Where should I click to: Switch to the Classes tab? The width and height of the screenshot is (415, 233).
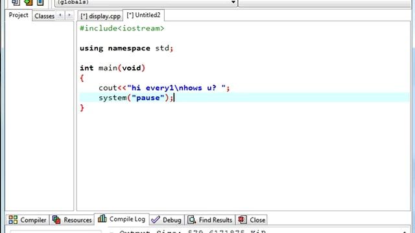pyautogui.click(x=45, y=16)
